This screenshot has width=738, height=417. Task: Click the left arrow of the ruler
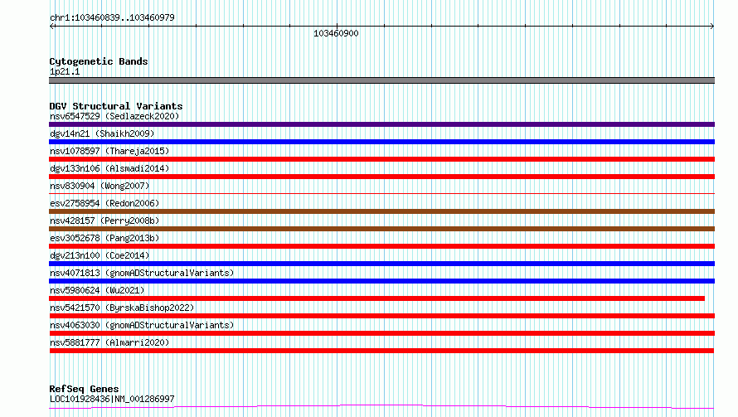(x=52, y=26)
